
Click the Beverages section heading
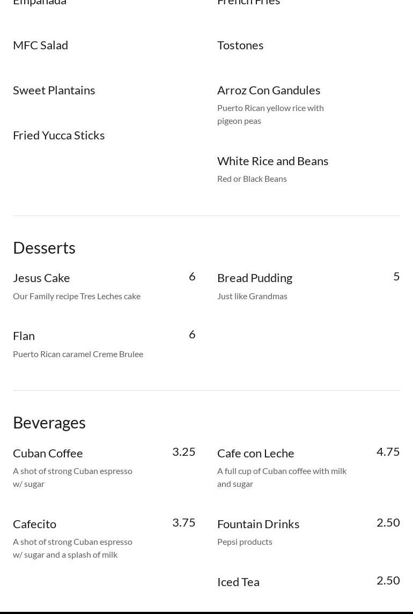49,423
